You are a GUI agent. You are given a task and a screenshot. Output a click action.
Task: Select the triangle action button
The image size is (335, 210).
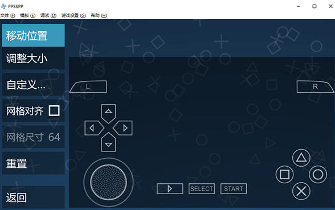(301, 158)
